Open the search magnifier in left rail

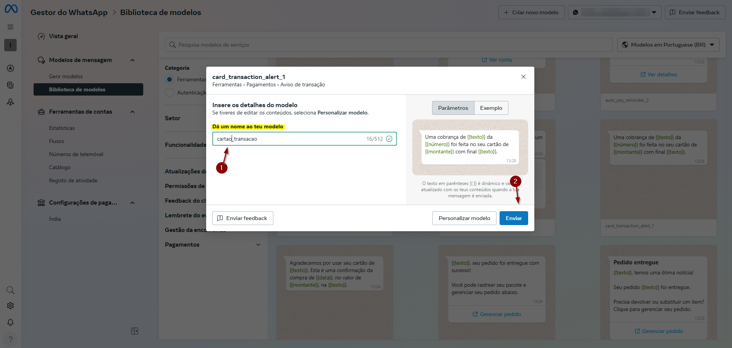(10, 290)
